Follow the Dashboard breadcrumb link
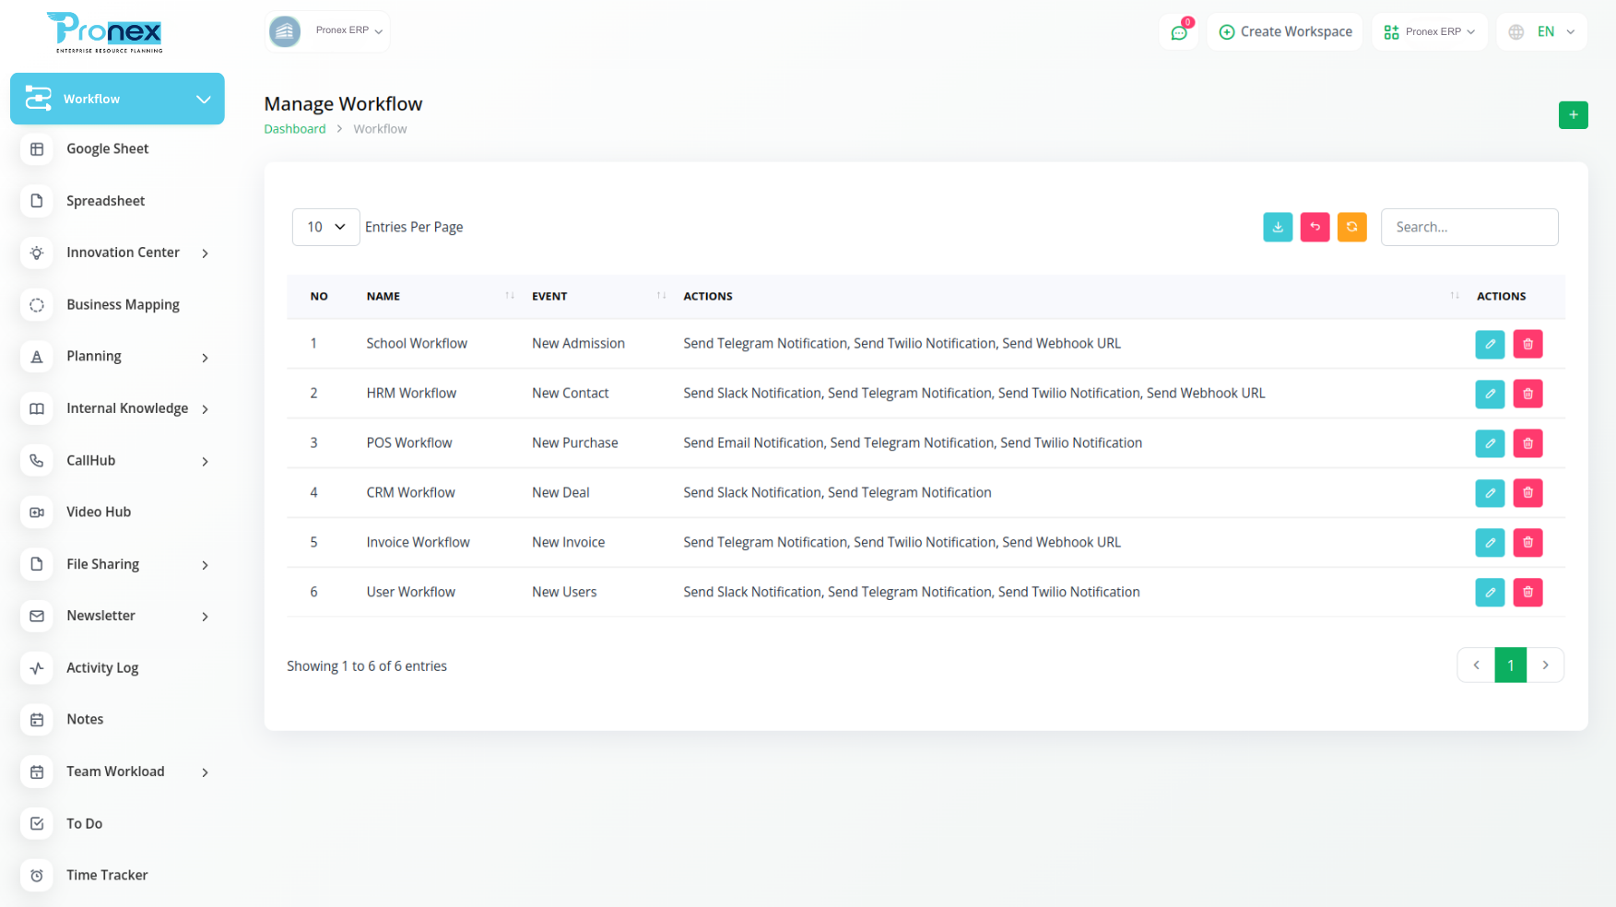Image resolution: width=1616 pixels, height=907 pixels. 295,129
